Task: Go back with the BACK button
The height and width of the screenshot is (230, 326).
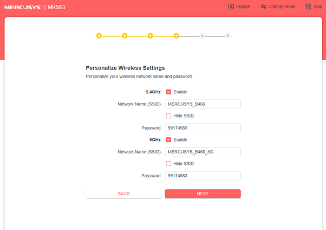Action: point(123,194)
